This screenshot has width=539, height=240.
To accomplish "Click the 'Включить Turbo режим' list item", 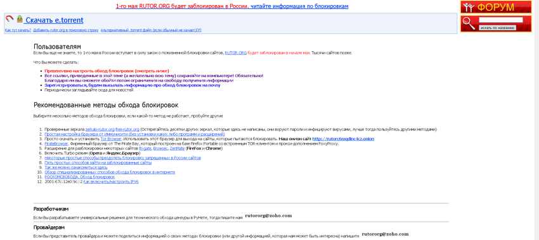I will 93,153.
